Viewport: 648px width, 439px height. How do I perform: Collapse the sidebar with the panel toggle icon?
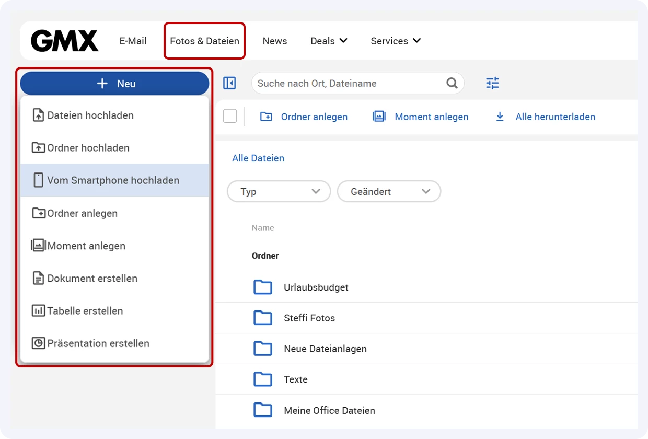click(x=229, y=83)
